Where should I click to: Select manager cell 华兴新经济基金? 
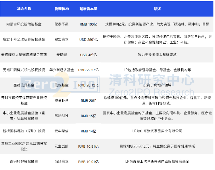pyautogui.click(x=62, y=70)
